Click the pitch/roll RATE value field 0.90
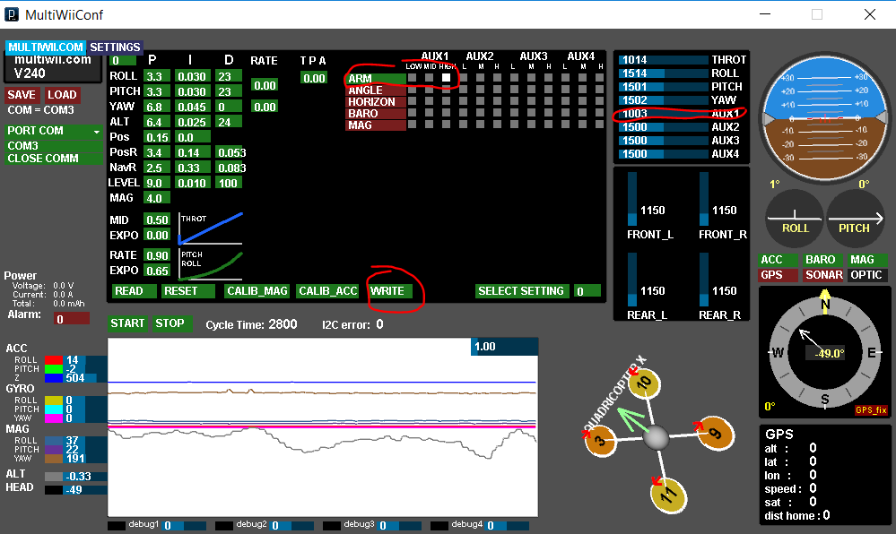 coord(157,255)
